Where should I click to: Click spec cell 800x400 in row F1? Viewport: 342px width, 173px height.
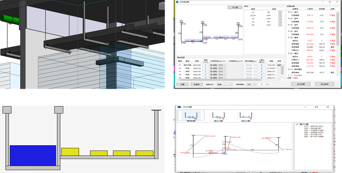(x=197, y=65)
